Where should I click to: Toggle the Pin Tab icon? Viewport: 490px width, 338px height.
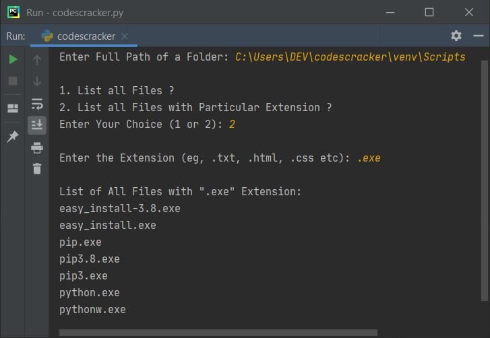(x=13, y=137)
